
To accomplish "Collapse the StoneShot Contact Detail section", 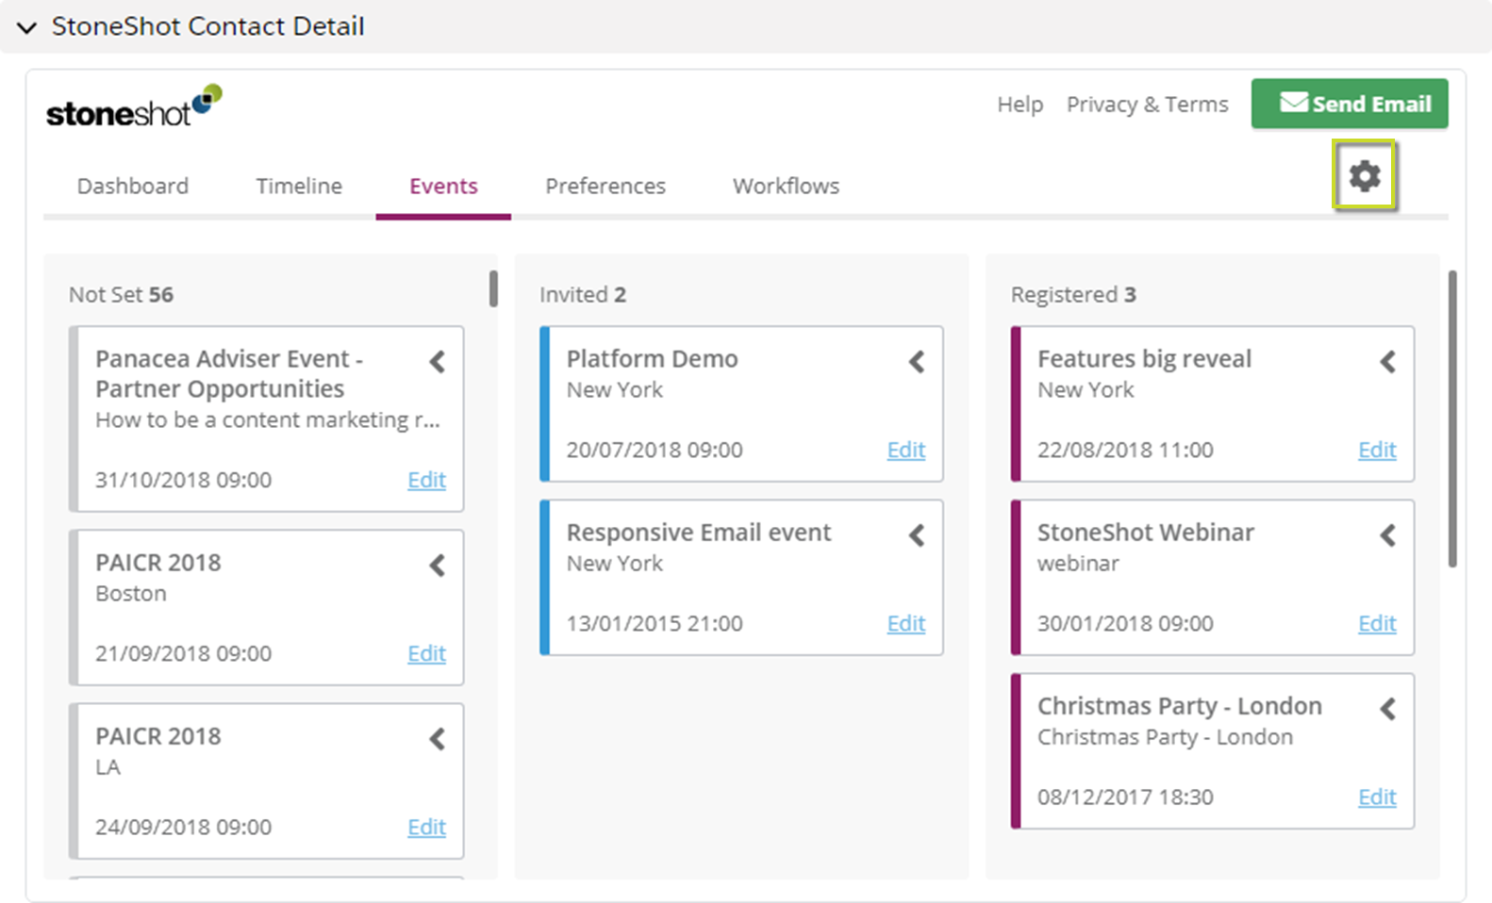I will pyautogui.click(x=26, y=27).
